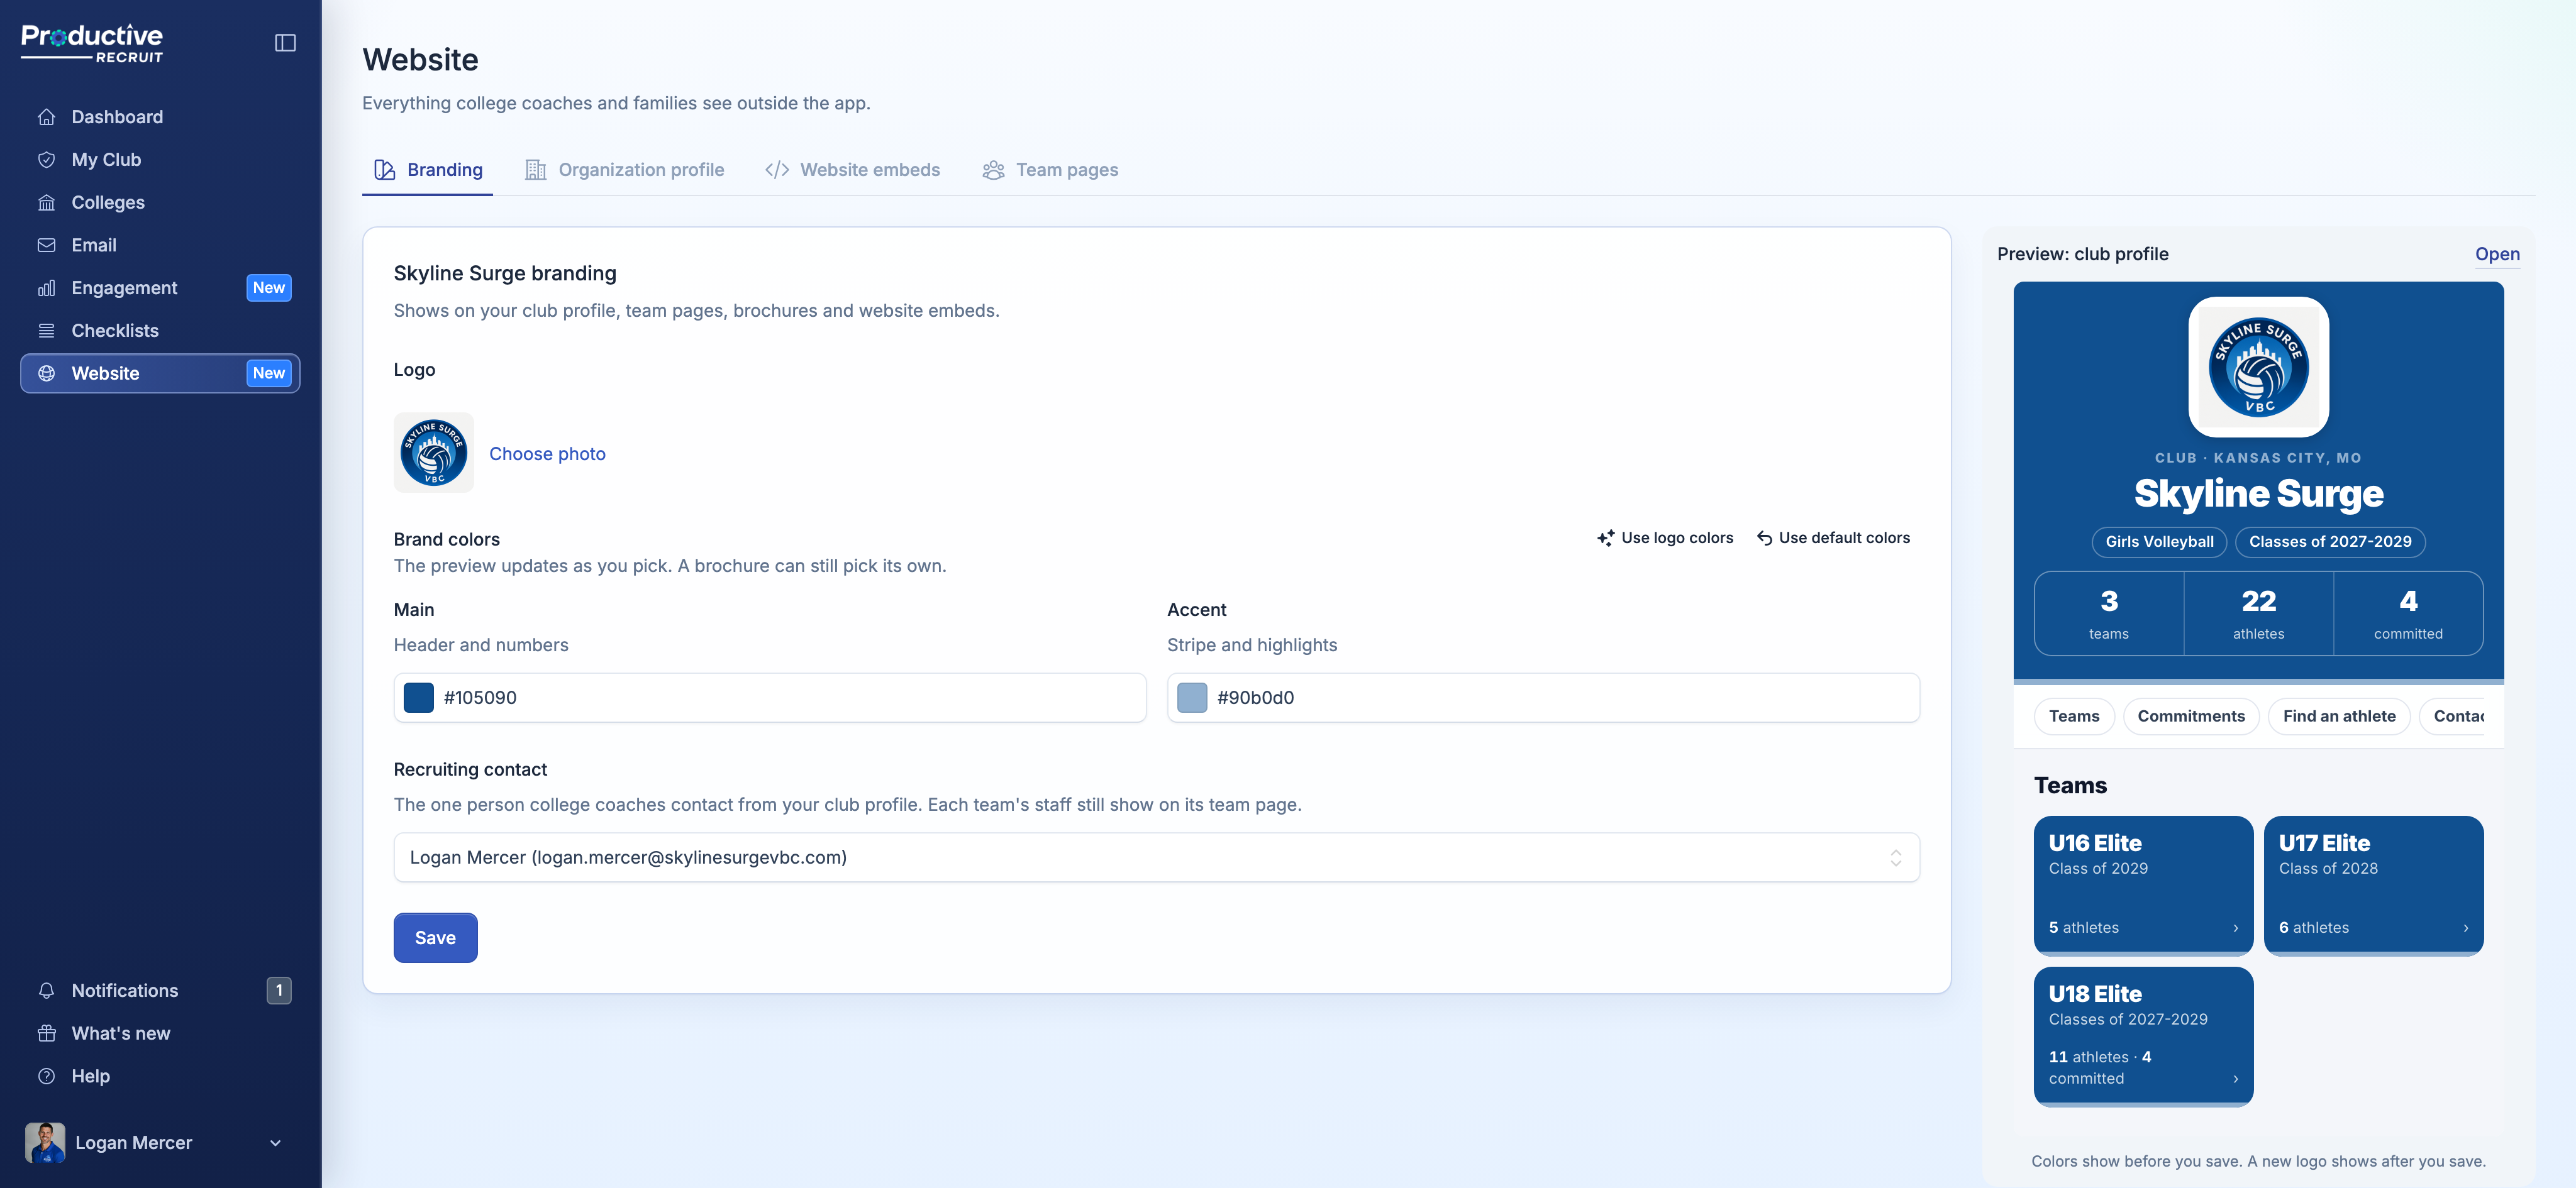Click the Notifications bell icon
The height and width of the screenshot is (1188, 2576).
[x=46, y=991]
